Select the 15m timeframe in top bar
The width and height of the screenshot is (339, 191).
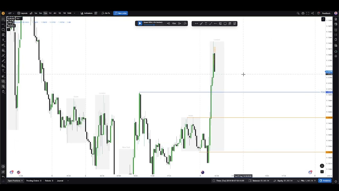click(x=45, y=13)
